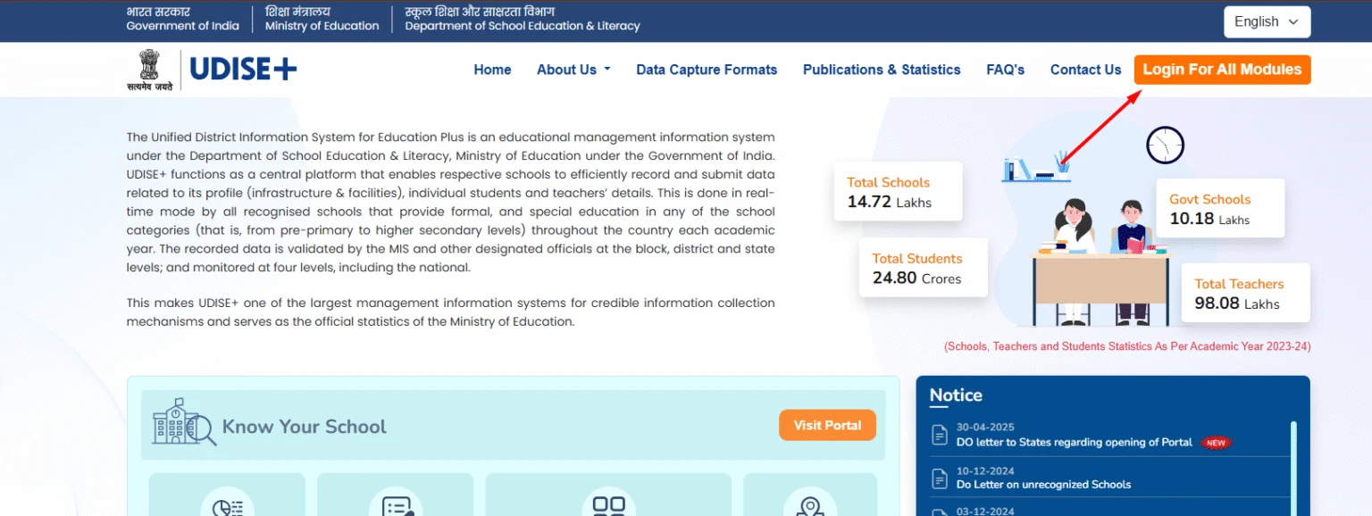This screenshot has width=1372, height=516.
Task: Select the Know Your School heading
Action: (305, 427)
